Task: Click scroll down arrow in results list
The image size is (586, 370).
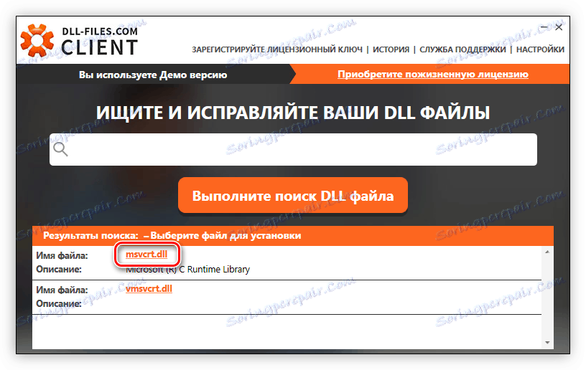Action: pyautogui.click(x=547, y=343)
